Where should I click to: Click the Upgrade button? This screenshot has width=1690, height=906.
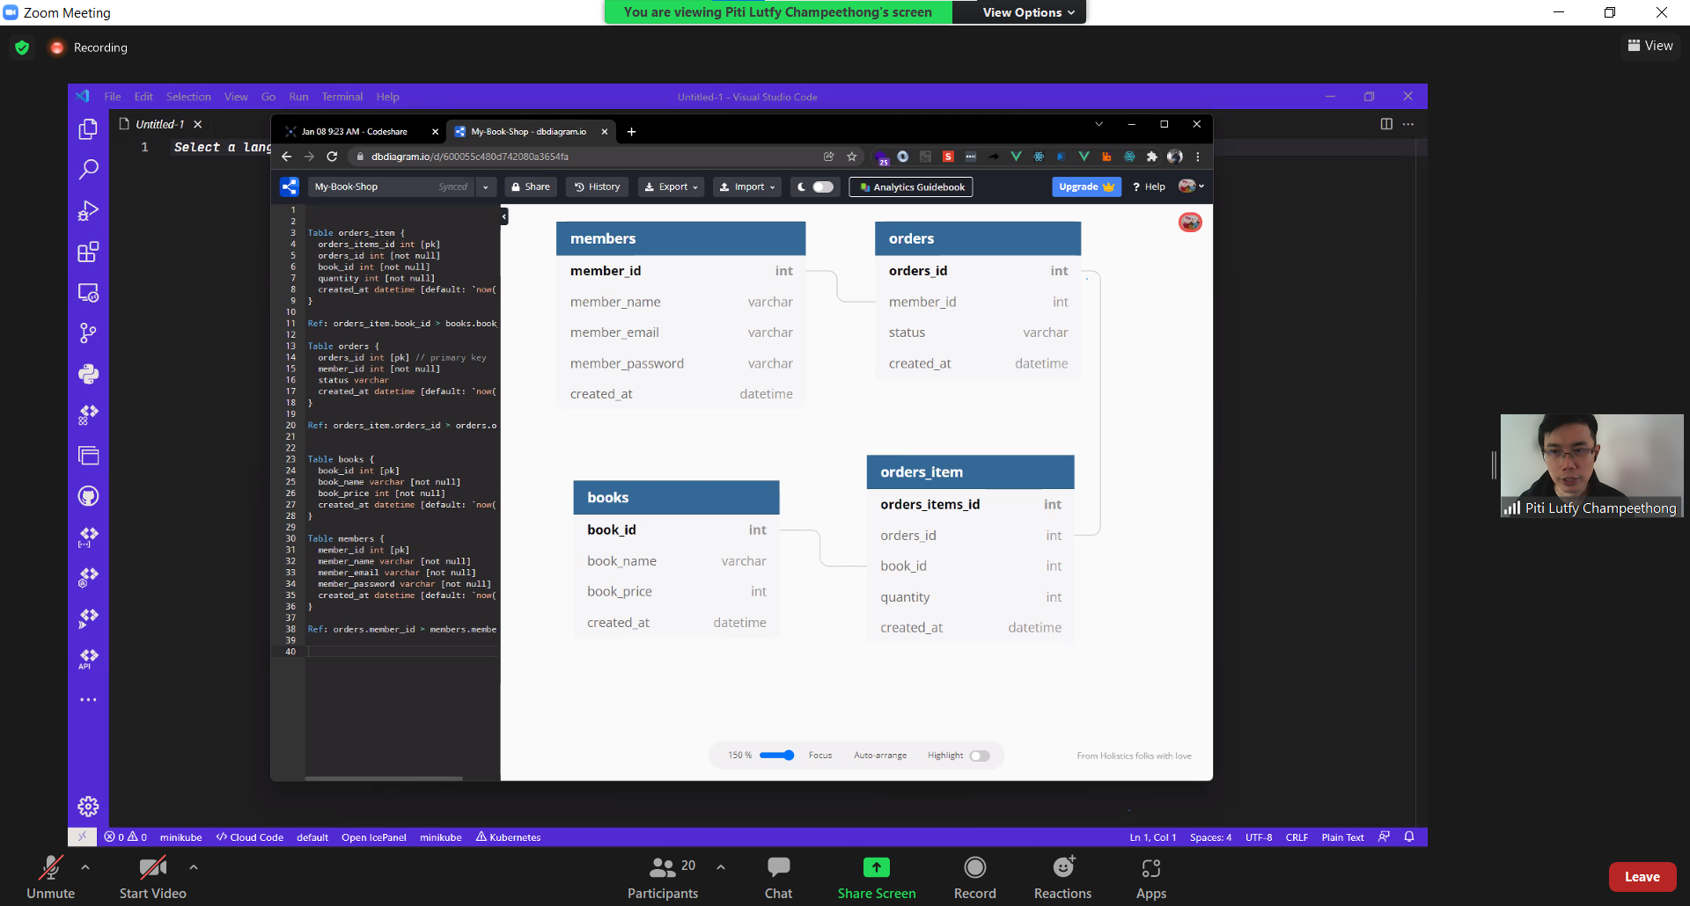(x=1086, y=186)
